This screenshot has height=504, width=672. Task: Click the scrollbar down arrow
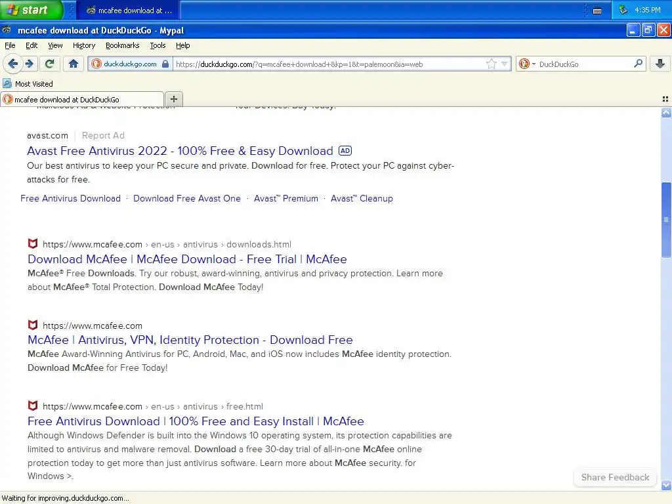[x=666, y=485]
